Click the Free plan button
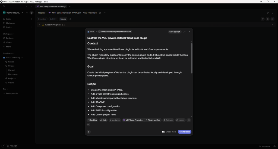Screen dimensions: 278x149 click(x=12, y=146)
